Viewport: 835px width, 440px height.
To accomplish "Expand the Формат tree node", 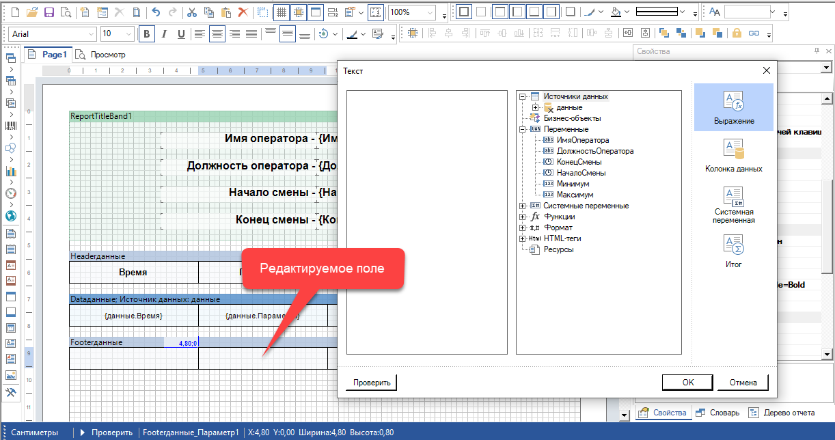I will pyautogui.click(x=523, y=228).
